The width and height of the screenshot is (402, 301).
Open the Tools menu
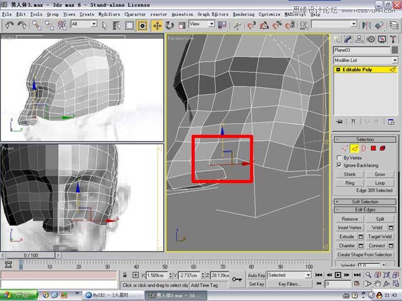point(36,14)
